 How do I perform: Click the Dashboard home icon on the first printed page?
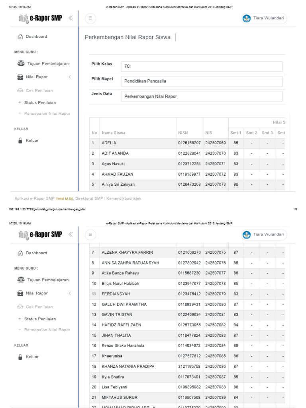[20, 37]
